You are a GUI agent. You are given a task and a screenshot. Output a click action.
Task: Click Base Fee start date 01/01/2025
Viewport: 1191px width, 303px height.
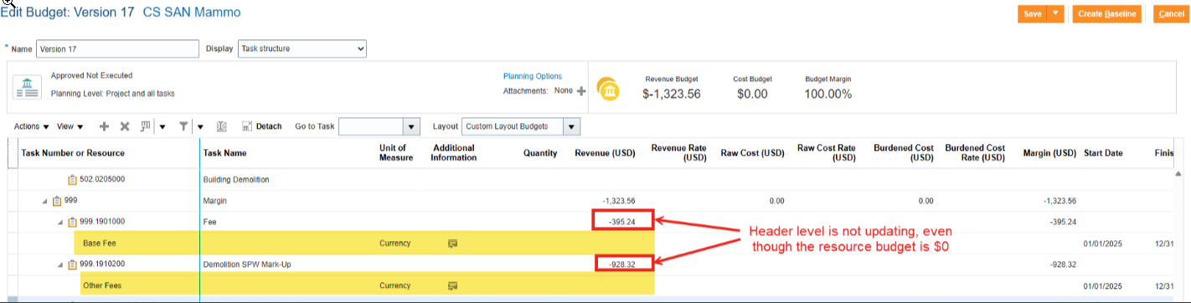[x=1104, y=244]
